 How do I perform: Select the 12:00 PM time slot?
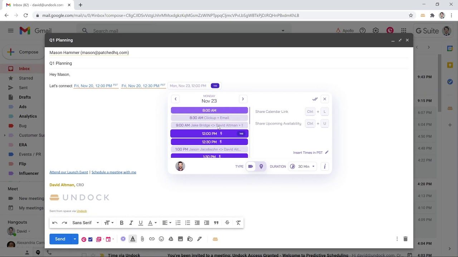(209, 133)
